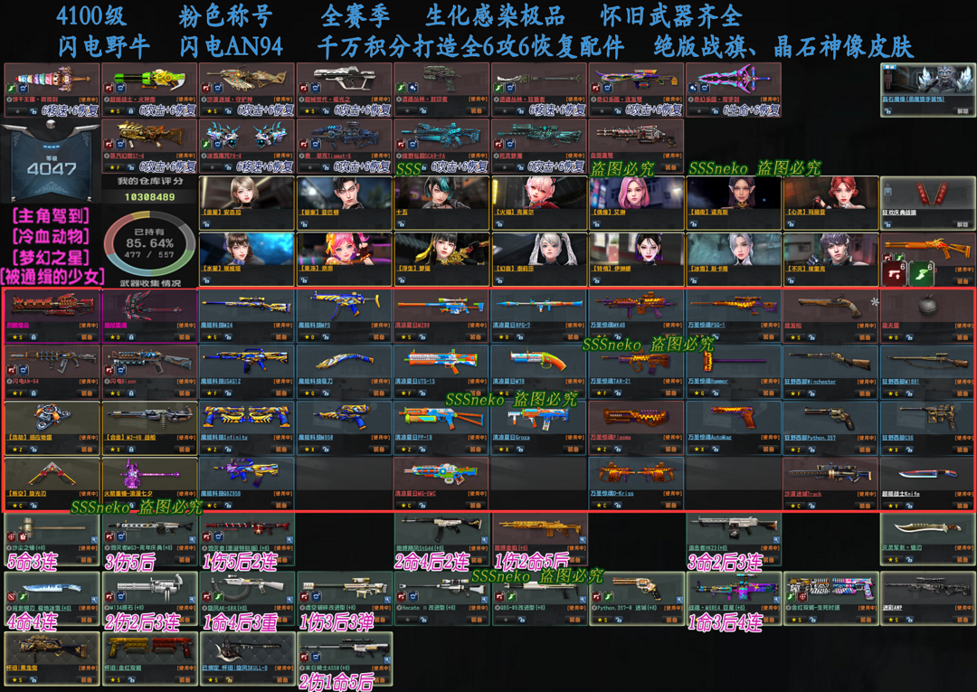Toggle the lock on the 闪电Bizon card
977x692 pixels.
point(131,393)
